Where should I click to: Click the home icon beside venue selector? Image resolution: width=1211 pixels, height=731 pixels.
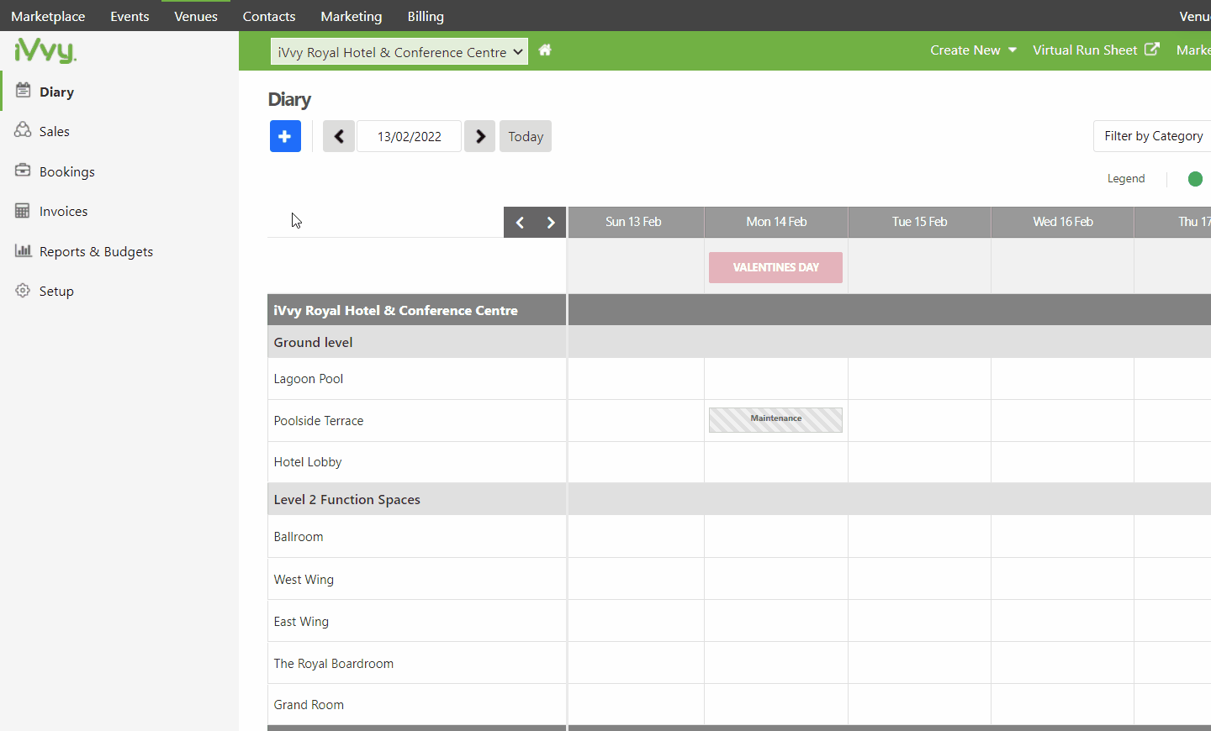click(545, 50)
